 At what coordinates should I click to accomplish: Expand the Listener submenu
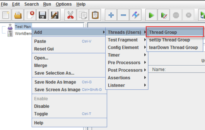[x=127, y=85]
